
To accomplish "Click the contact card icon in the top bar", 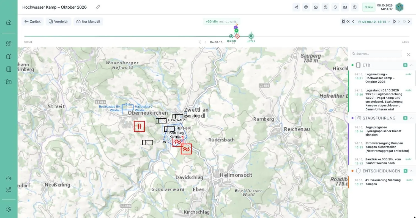I will click(345, 7).
